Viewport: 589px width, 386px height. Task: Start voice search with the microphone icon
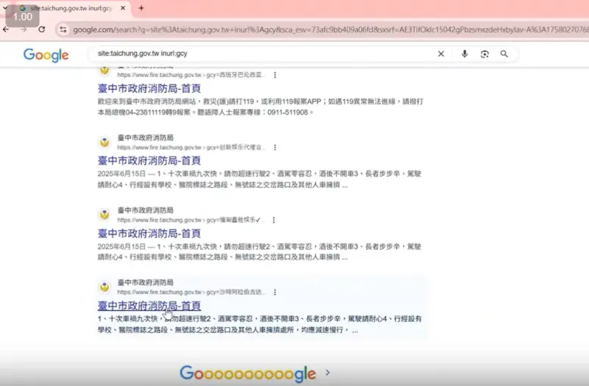pos(465,54)
